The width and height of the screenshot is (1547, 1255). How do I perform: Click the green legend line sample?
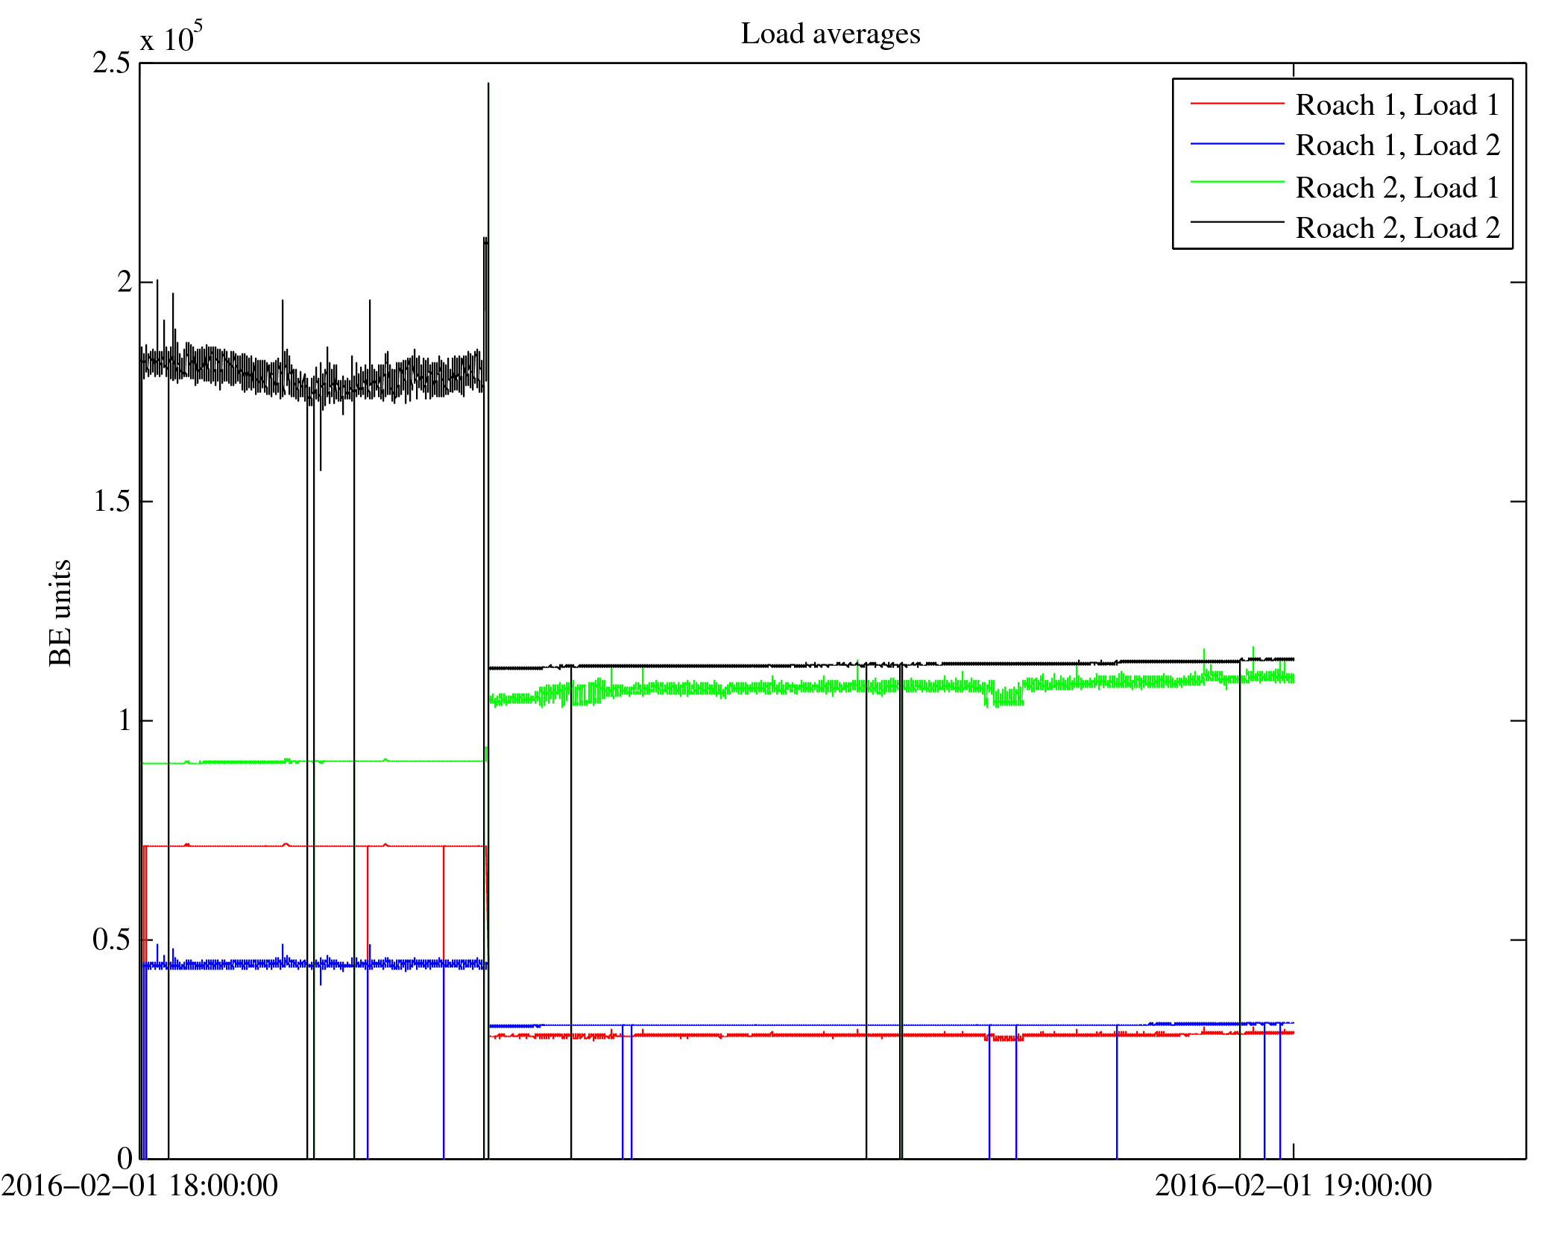1237,182
